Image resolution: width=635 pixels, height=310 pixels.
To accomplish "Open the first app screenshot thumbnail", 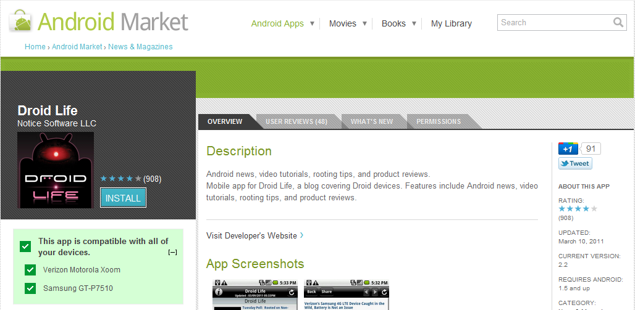I will (x=254, y=295).
